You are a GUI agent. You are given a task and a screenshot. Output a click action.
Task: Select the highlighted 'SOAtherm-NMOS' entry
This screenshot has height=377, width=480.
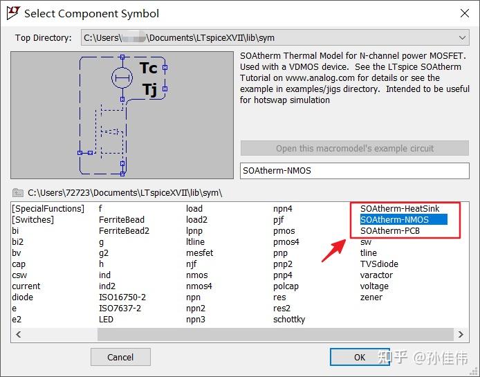coord(403,219)
